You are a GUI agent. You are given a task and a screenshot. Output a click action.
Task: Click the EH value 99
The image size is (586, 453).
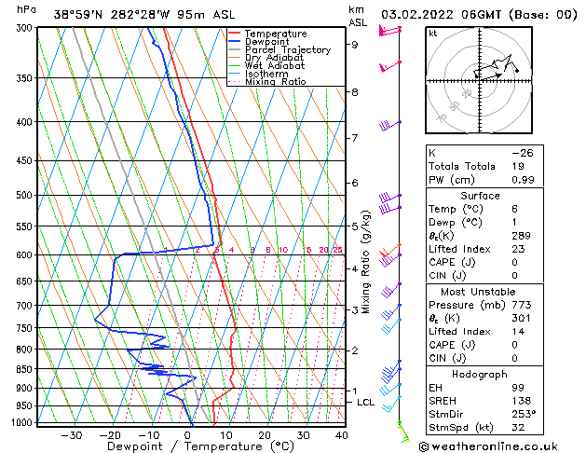[x=518, y=388]
